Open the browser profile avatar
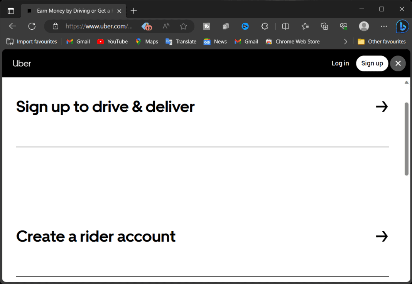The height and width of the screenshot is (284, 412). (x=364, y=26)
